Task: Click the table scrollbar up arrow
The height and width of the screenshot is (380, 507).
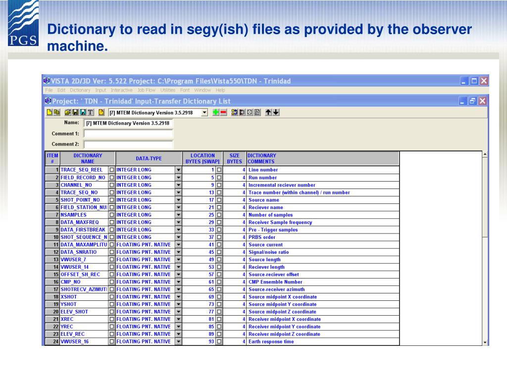Action: click(485, 154)
